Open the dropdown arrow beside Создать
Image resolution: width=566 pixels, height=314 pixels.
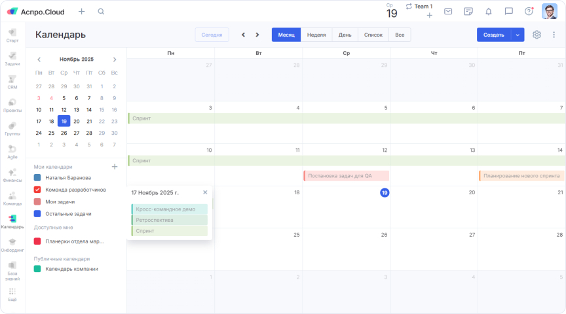[x=518, y=35]
